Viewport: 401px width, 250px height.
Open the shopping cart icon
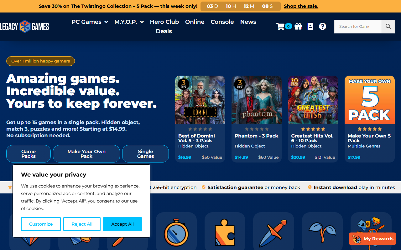[x=280, y=27]
